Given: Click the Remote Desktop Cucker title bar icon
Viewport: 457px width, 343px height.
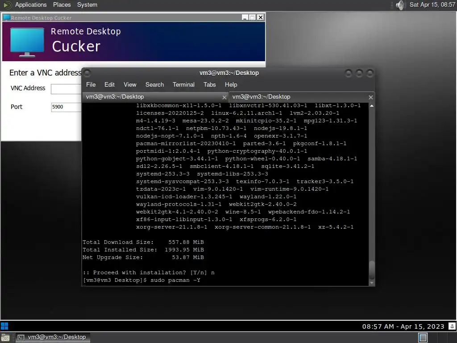Looking at the screenshot, I should tap(6, 17).
